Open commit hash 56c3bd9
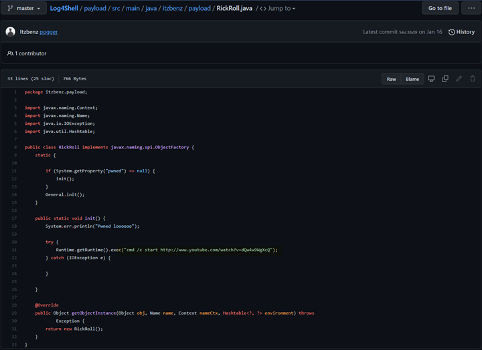 408,32
